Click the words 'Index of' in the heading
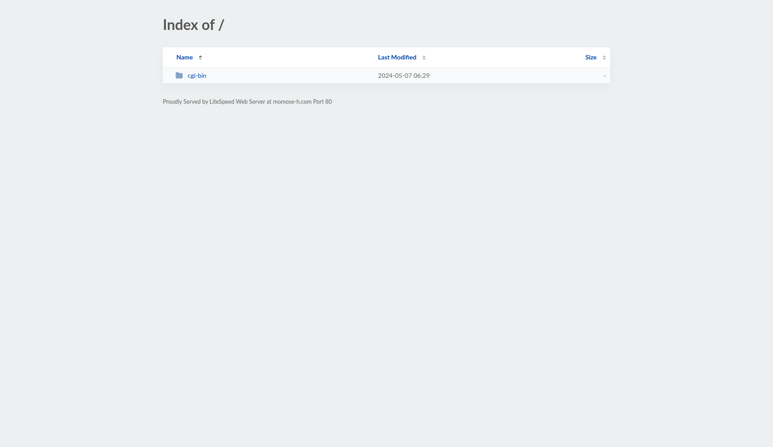Image resolution: width=773 pixels, height=447 pixels. [189, 25]
